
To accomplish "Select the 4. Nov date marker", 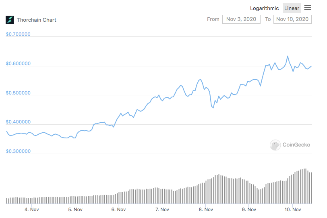I will coord(32,210).
